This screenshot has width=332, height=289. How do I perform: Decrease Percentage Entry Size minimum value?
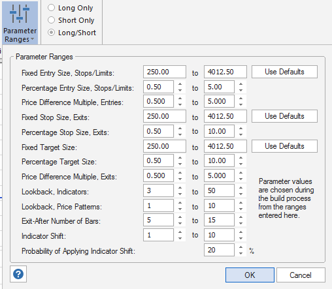tap(180, 90)
